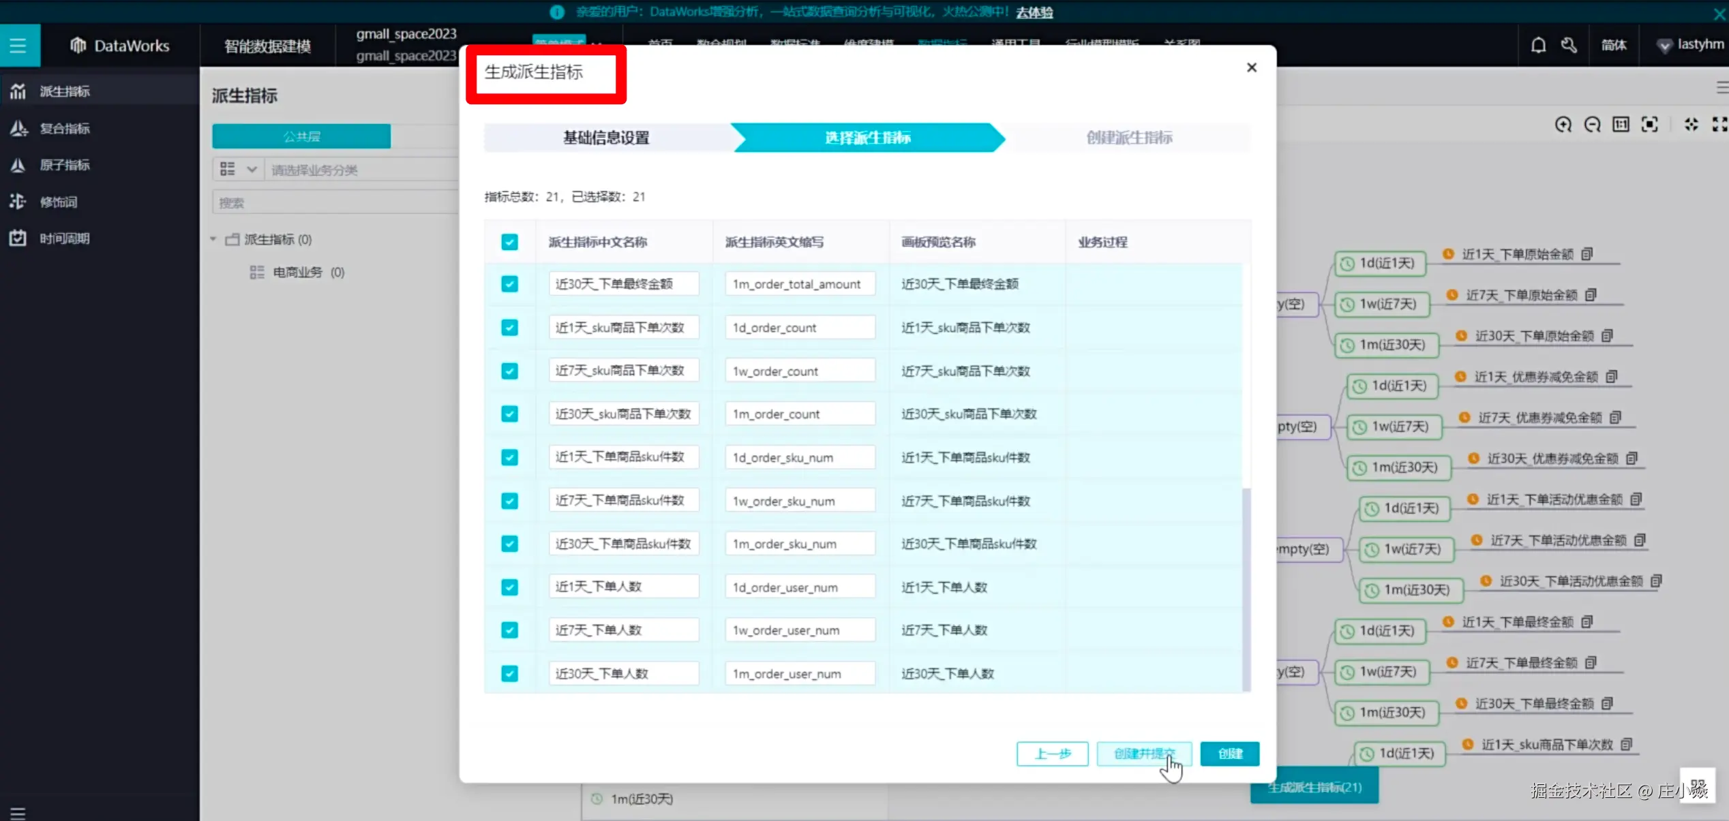Select the 公共层 tab
The image size is (1729, 821).
coord(301,136)
